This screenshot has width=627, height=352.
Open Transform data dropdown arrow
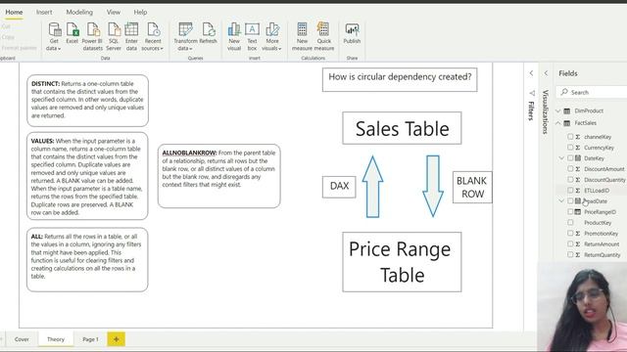pos(191,49)
